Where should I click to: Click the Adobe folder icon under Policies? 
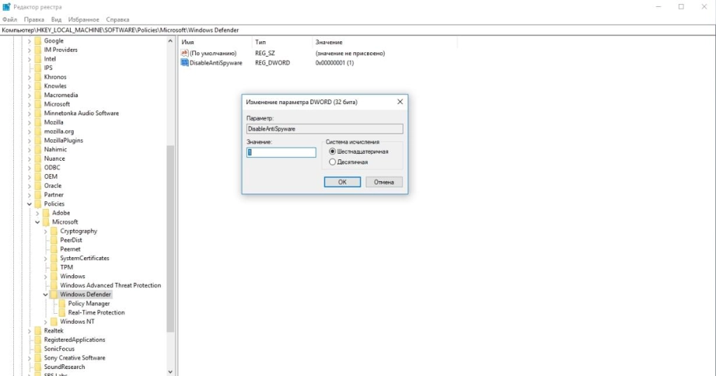pos(46,212)
